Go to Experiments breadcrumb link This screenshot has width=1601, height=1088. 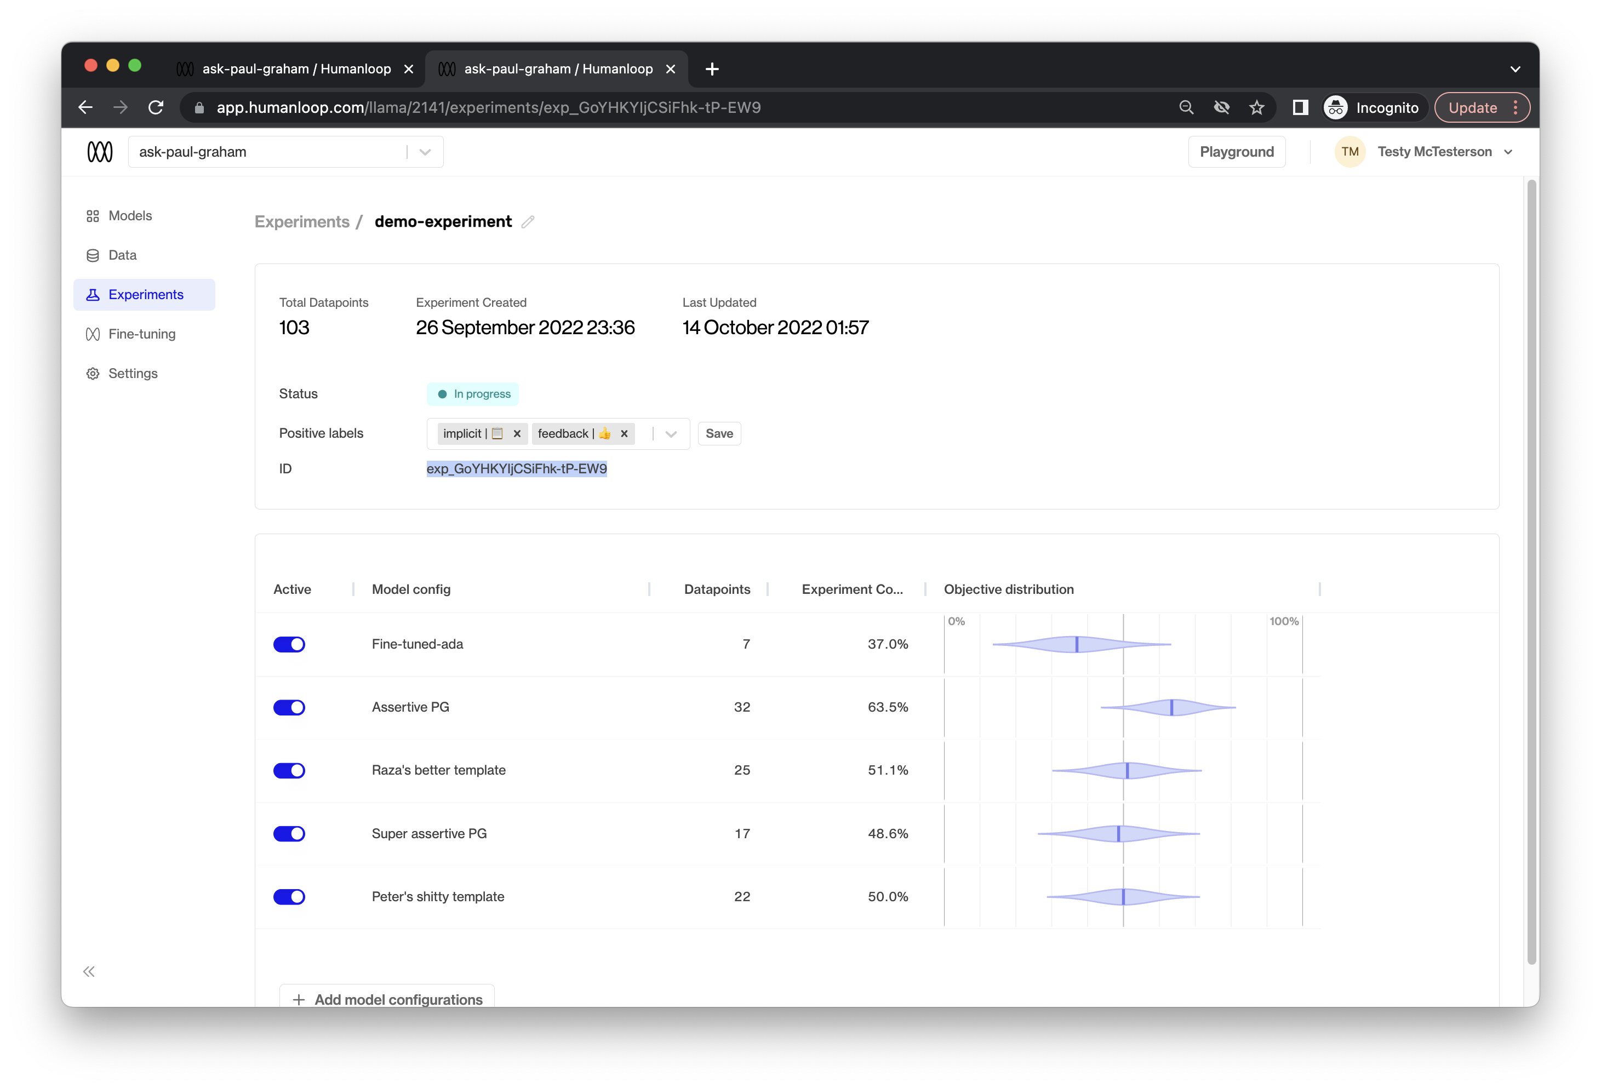pyautogui.click(x=302, y=222)
